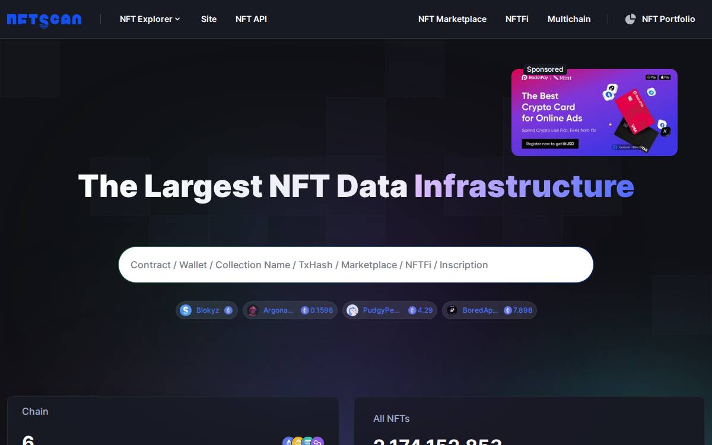Click the 0.1598 ETH floor price
712x445 pixels.
317,310
